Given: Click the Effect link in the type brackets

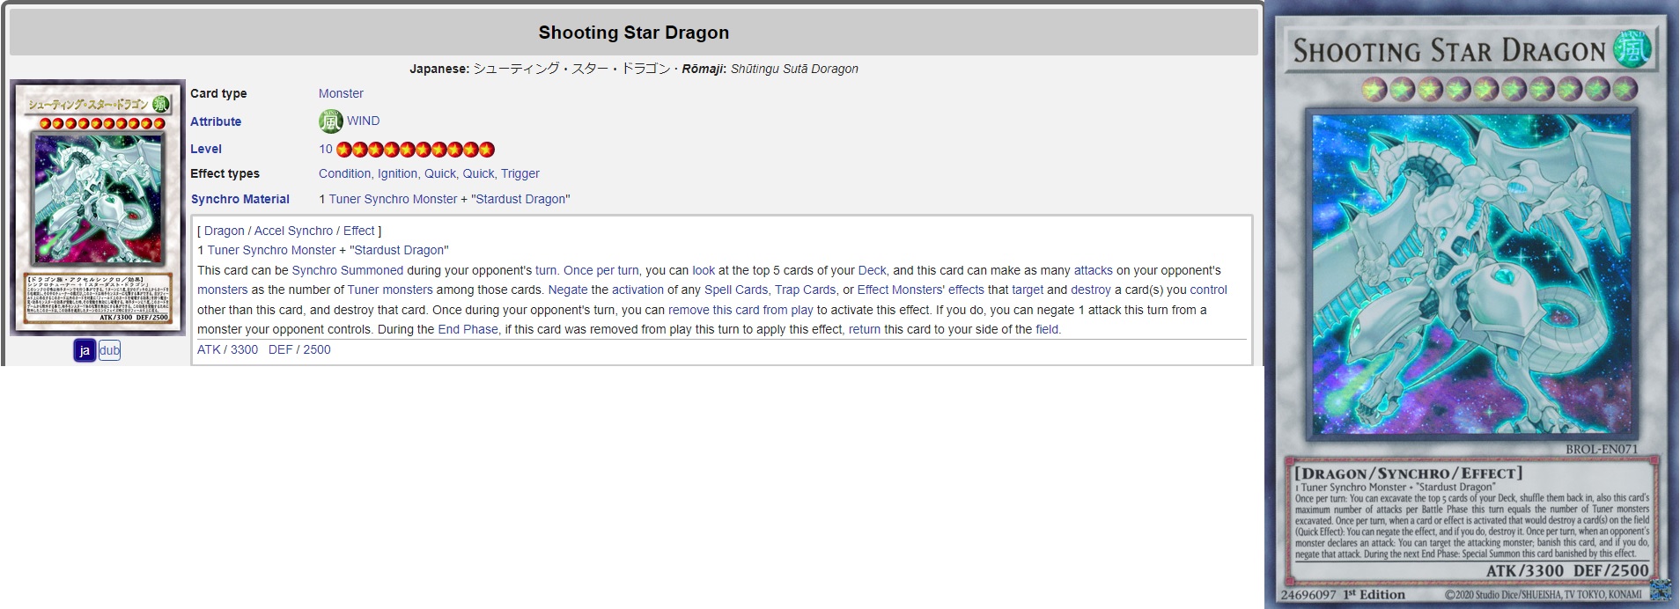Looking at the screenshot, I should 358,231.
